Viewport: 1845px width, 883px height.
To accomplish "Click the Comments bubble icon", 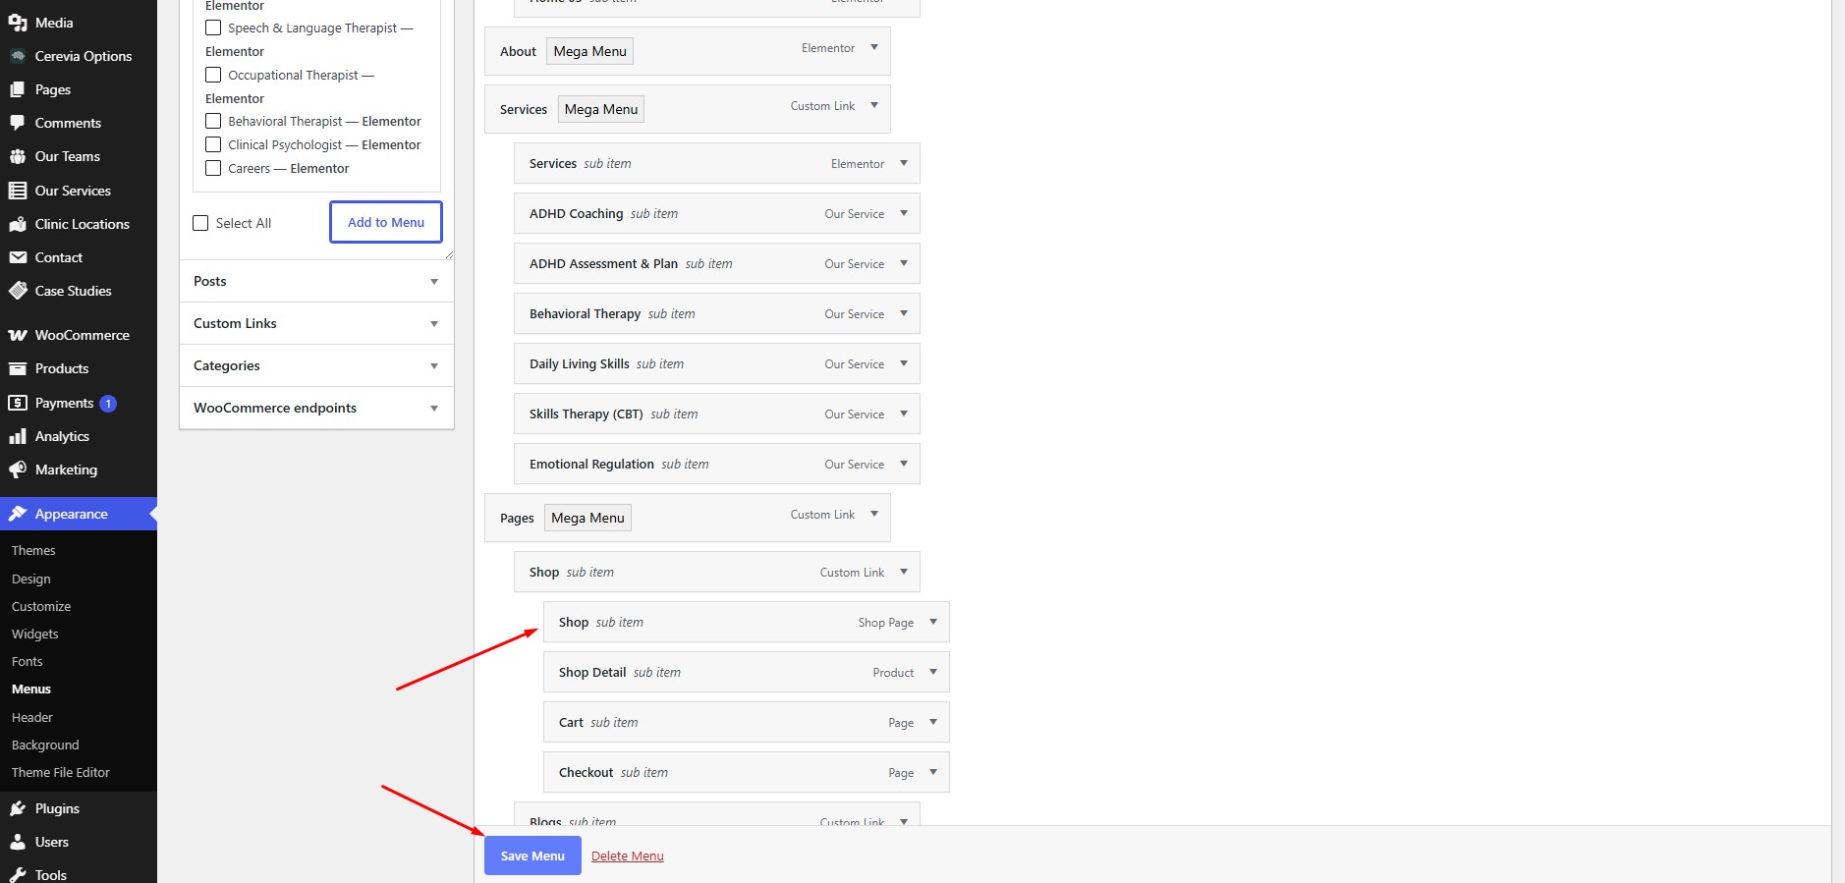I will [18, 123].
